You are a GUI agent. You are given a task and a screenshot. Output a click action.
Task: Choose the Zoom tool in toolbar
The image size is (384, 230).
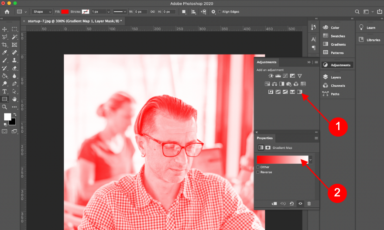[x=5, y=106]
